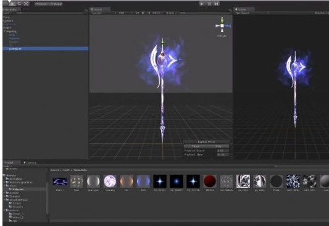The image size is (329, 226).
Task: Click Materials in the Project breadcrumb path
Action: 80,170
